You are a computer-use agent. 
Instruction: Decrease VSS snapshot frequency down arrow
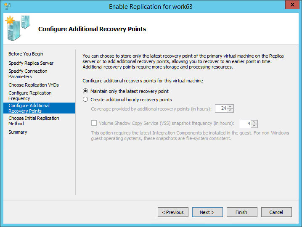coord(254,126)
